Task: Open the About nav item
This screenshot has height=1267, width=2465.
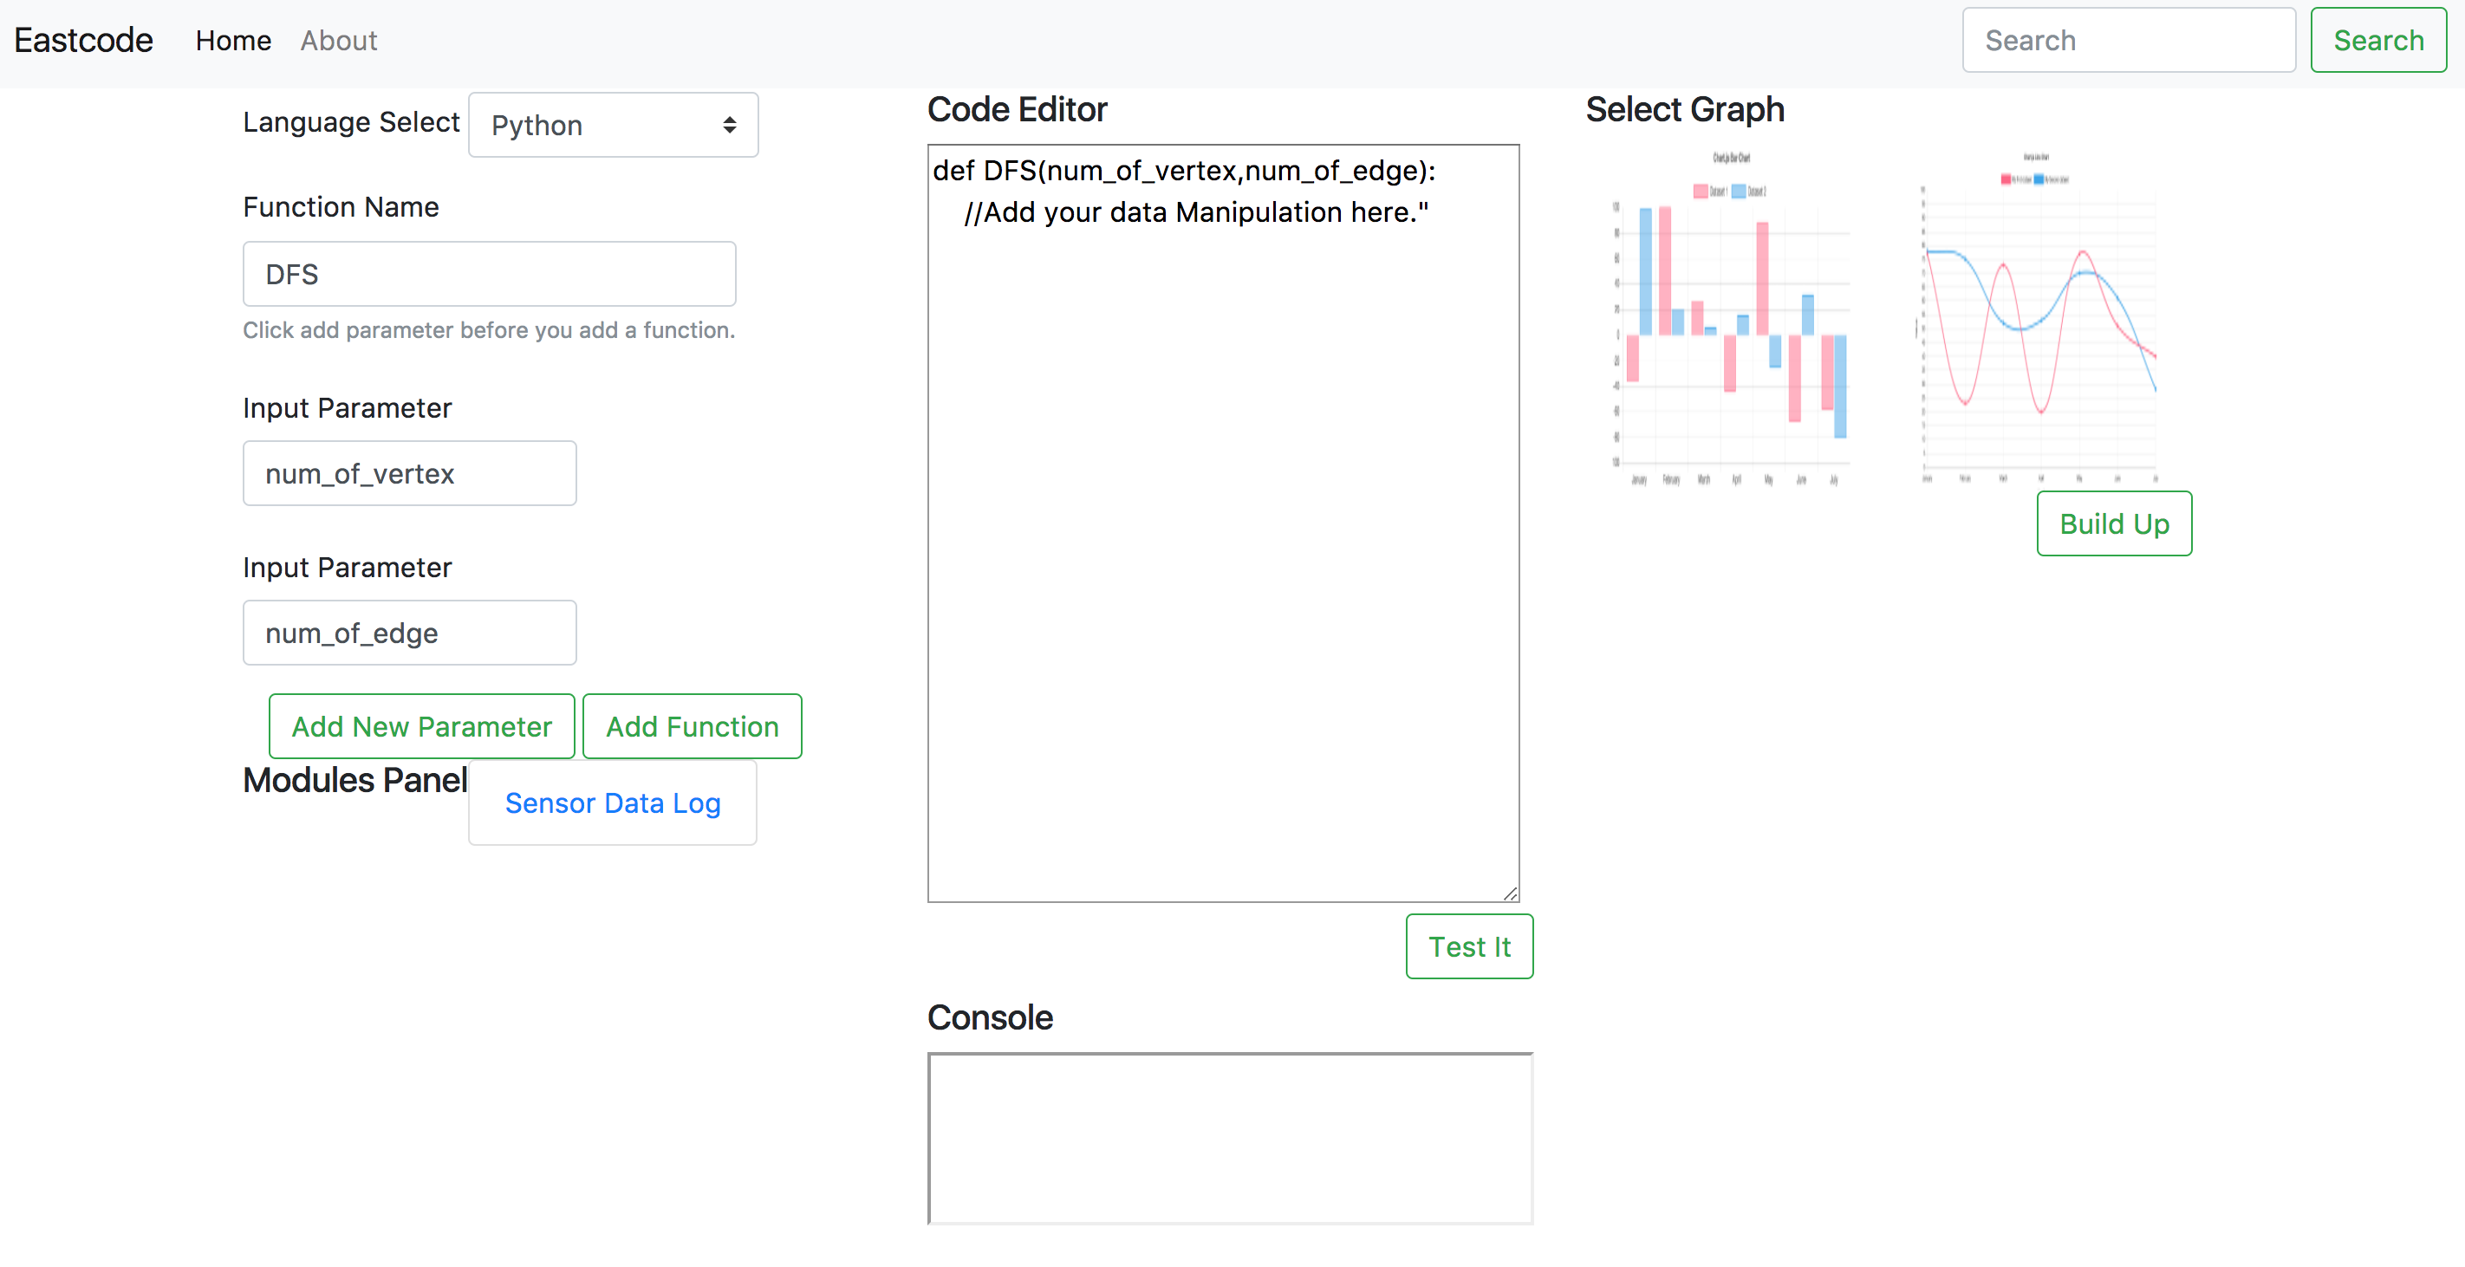Action: point(339,40)
